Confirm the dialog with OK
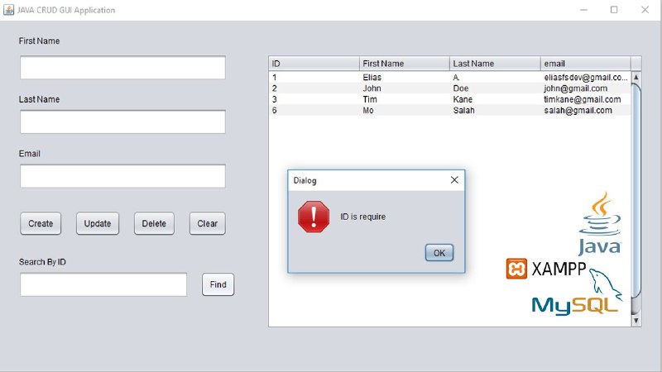 click(439, 253)
